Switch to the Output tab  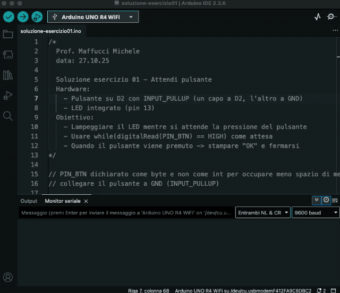click(x=29, y=201)
